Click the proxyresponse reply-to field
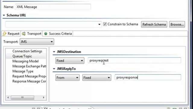This screenshot has width=193, height=109. 148,78
